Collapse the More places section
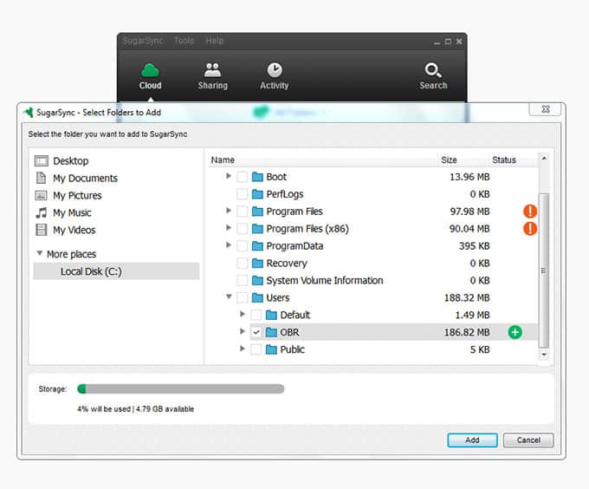The width and height of the screenshot is (589, 489). 40,253
